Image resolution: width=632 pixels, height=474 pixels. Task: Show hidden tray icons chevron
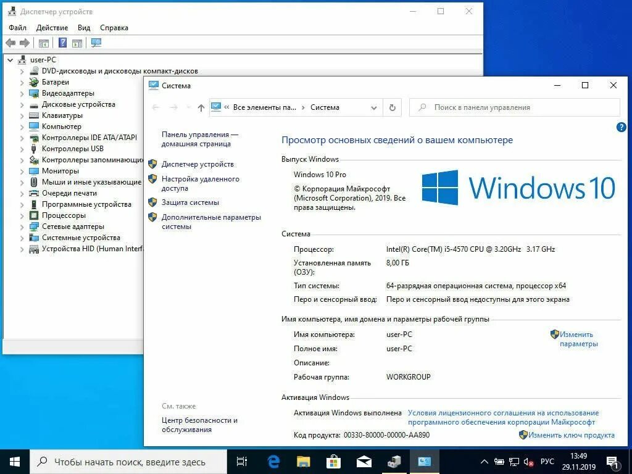coord(484,462)
